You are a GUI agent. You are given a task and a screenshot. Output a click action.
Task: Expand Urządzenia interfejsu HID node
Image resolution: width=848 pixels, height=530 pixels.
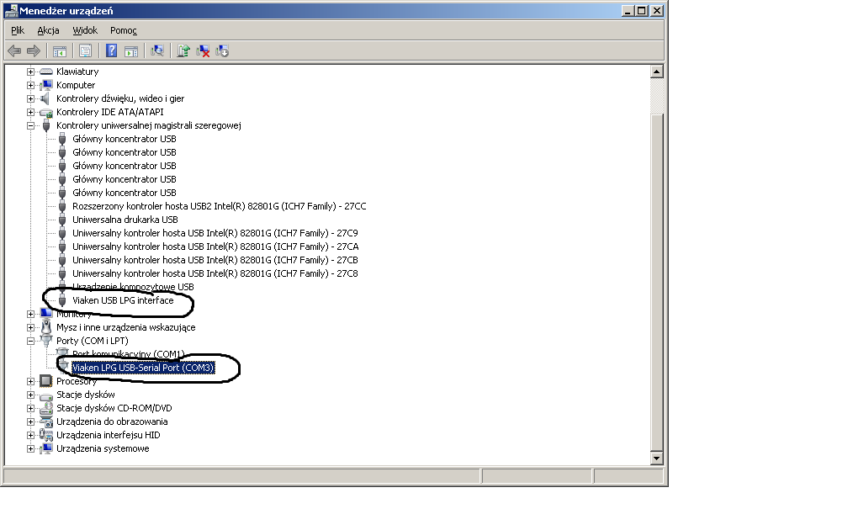pos(31,435)
